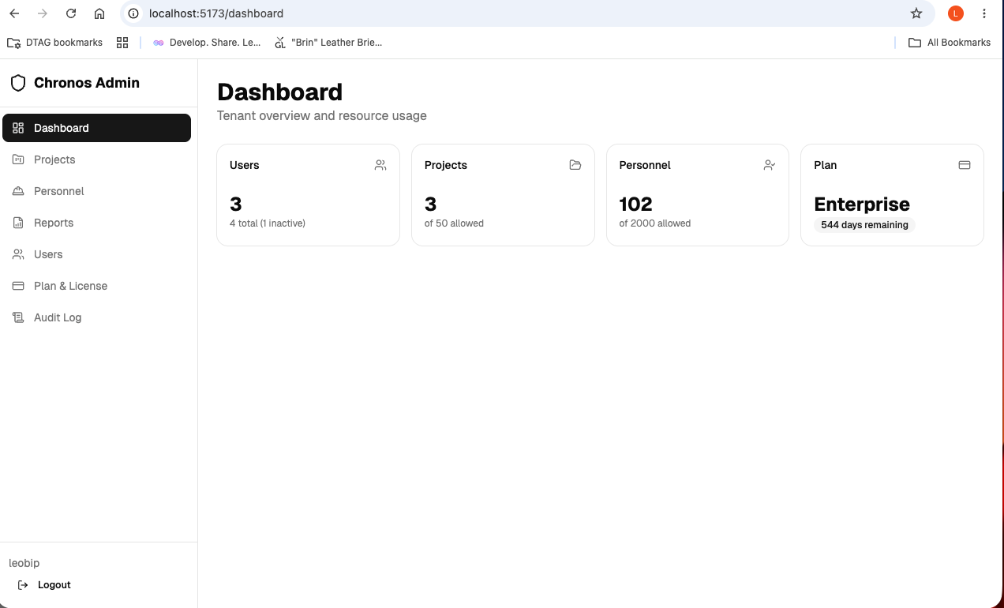
Task: Open Audit Log in the sidebar
Action: 96,317
